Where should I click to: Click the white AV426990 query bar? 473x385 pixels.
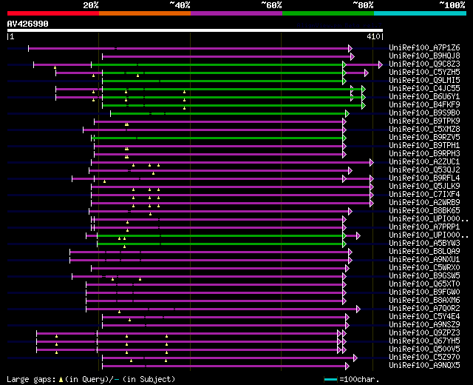[195, 30]
